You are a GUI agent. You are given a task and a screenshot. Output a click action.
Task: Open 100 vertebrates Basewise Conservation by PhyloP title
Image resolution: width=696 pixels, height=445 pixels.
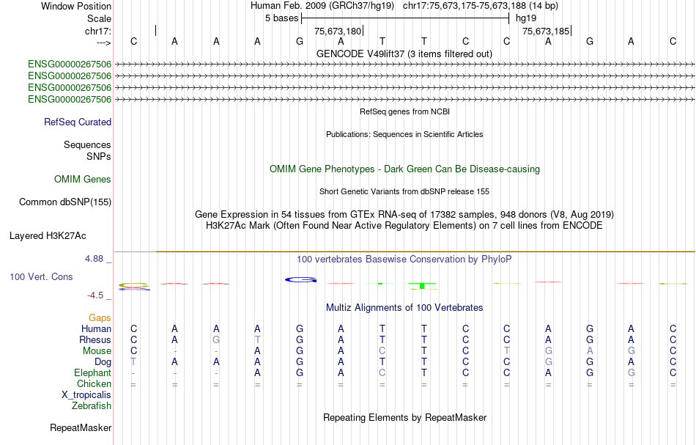pyautogui.click(x=404, y=260)
